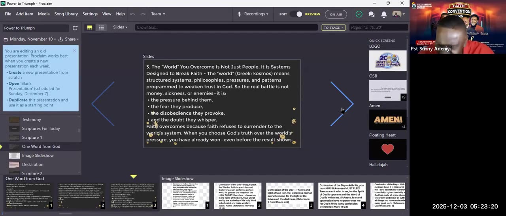This screenshot has width=506, height=216.
Task: Open the Song Library menu
Action: coord(66,14)
